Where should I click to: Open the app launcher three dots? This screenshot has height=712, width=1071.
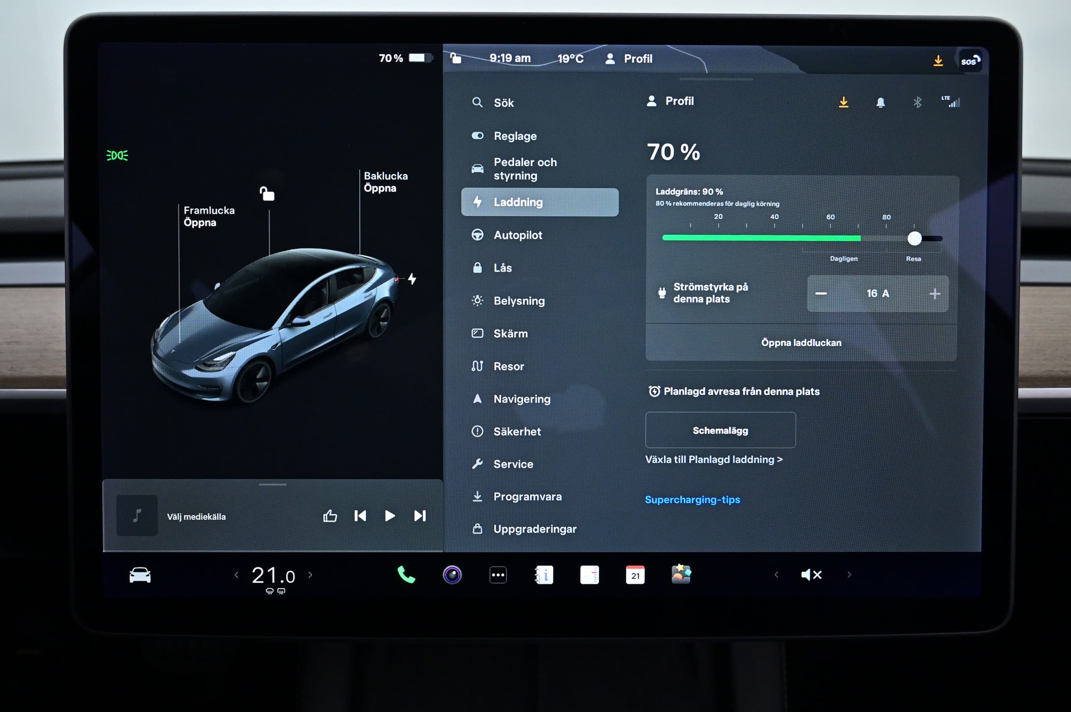click(498, 575)
